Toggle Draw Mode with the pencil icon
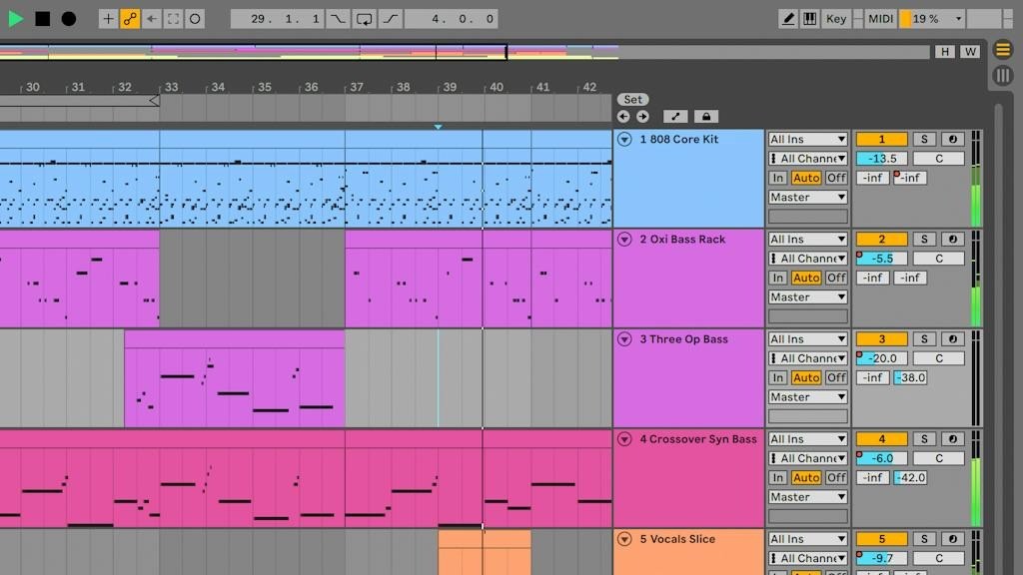The height and width of the screenshot is (575, 1023). coord(788,17)
